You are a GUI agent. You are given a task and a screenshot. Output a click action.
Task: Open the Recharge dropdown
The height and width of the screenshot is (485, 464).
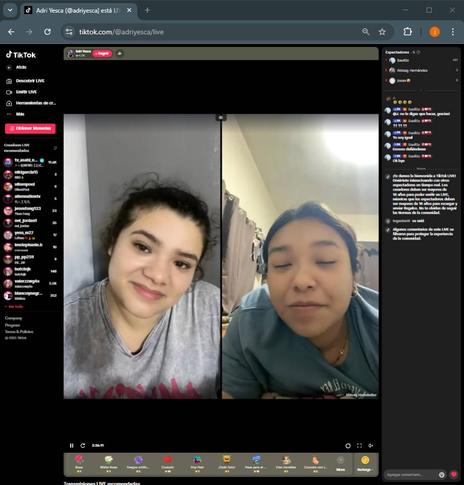point(365,463)
